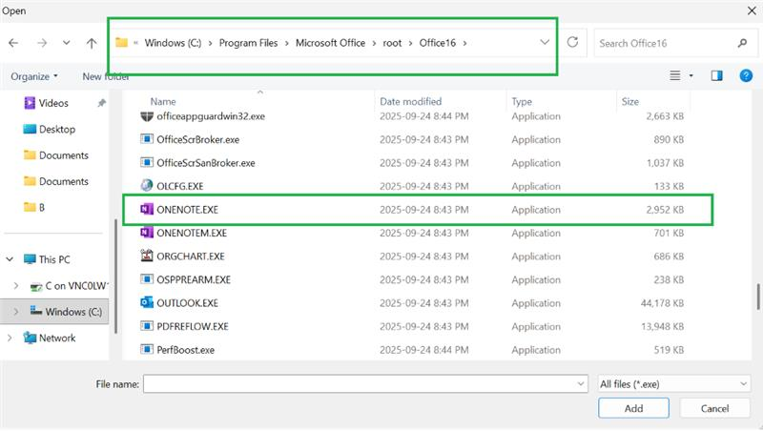Select the OLCFG.EXE globe icon

pyautogui.click(x=147, y=185)
